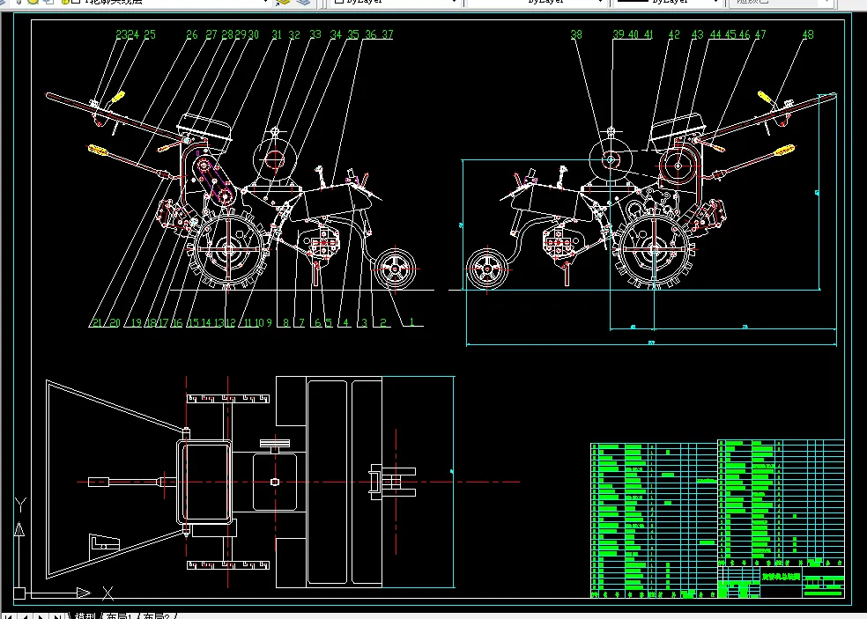The height and width of the screenshot is (619, 867).
Task: Select callout number 48
Action: pyautogui.click(x=808, y=35)
